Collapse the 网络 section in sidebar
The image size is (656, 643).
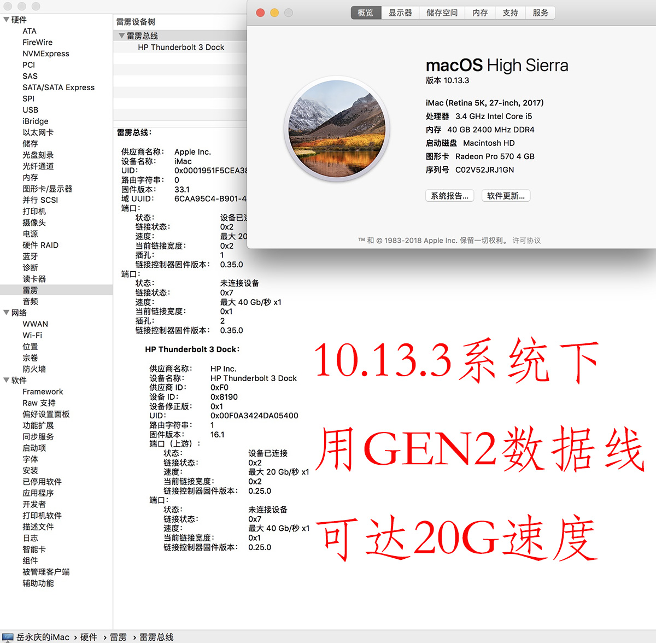pos(6,313)
